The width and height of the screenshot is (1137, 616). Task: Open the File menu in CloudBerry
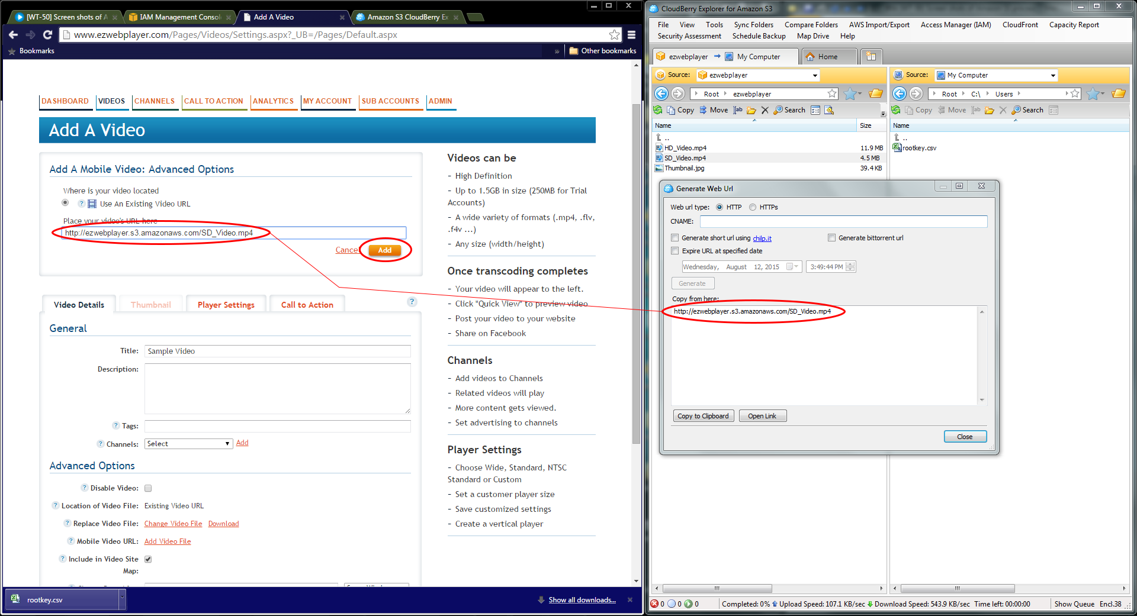point(663,25)
